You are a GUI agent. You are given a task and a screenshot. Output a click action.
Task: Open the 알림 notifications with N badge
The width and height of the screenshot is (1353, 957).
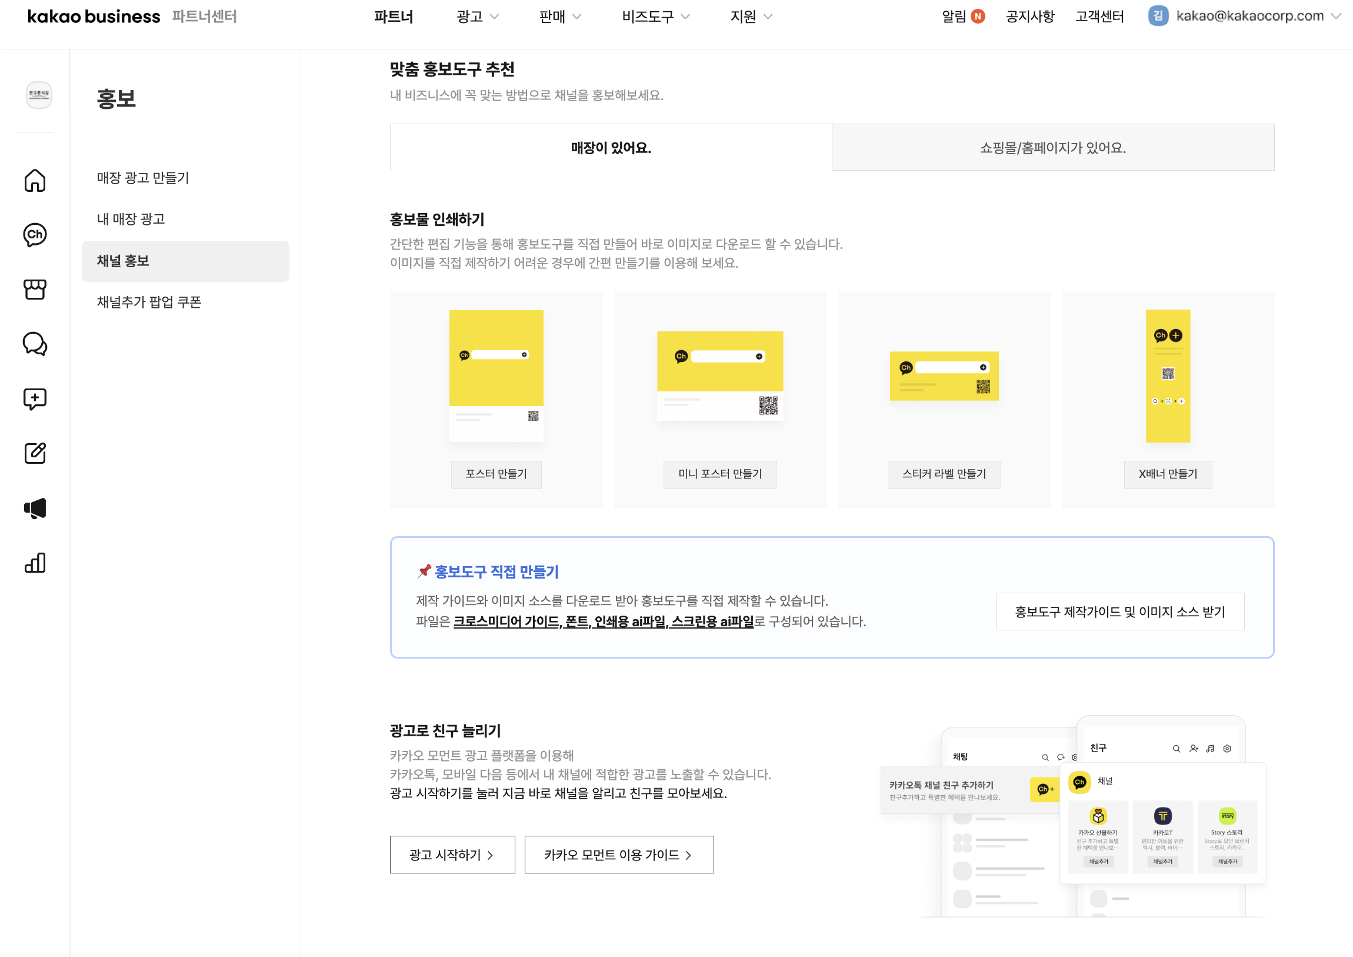(x=962, y=16)
